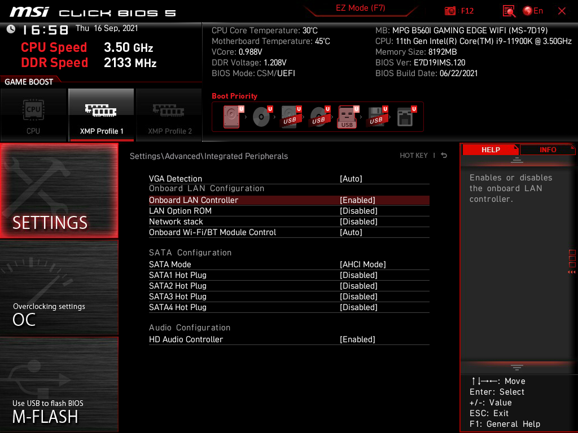Open the SATA Mode AHCI Mode option
This screenshot has width=578, height=433.
(363, 264)
